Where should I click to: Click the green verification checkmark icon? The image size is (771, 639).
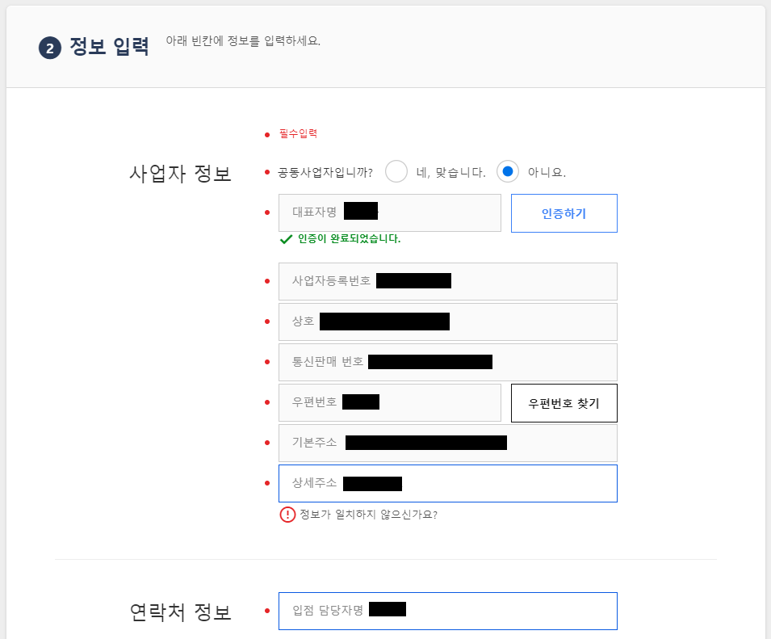(x=286, y=240)
